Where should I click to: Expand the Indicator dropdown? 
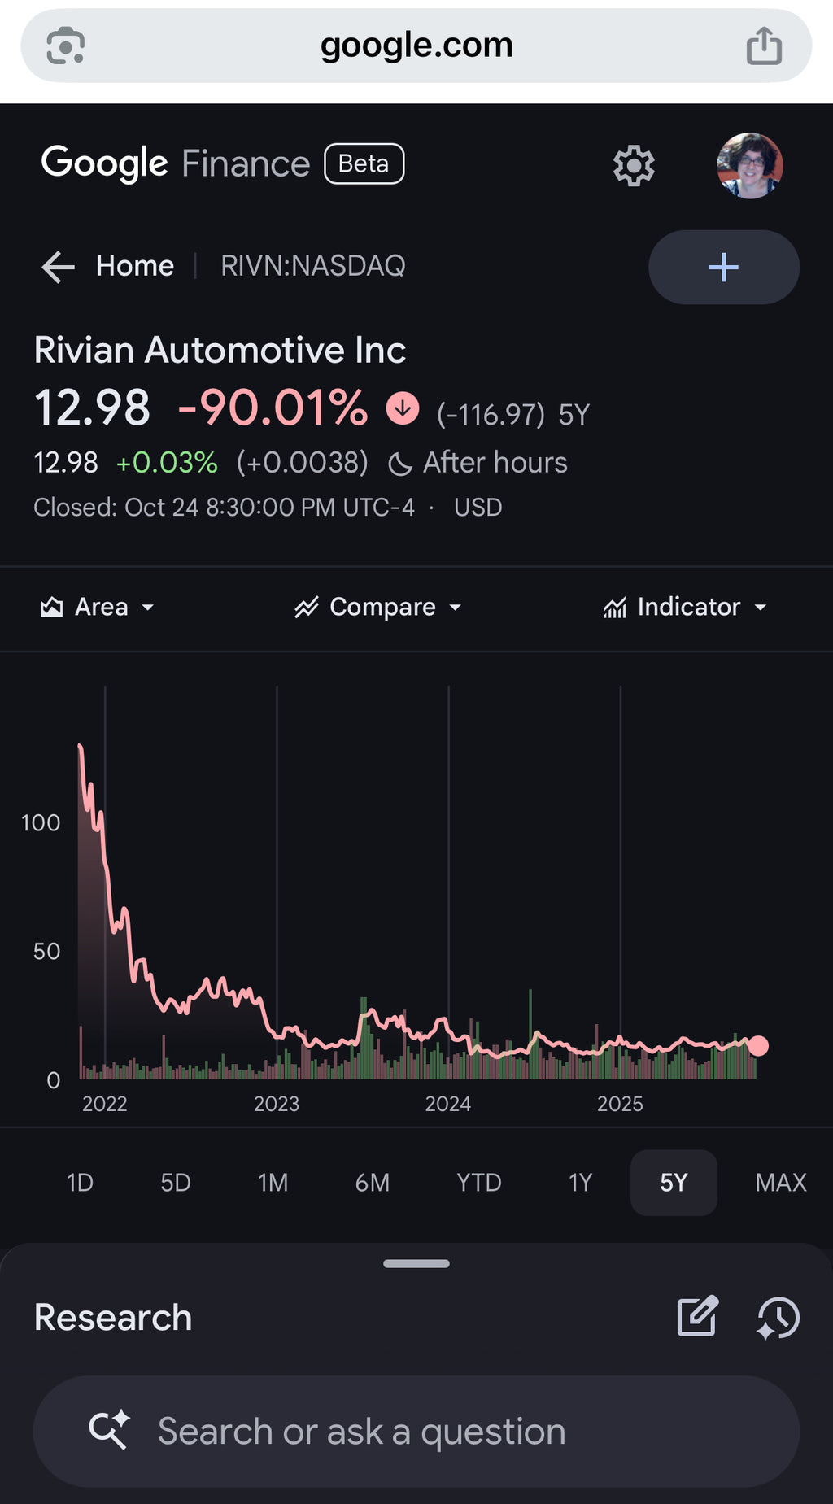point(685,608)
